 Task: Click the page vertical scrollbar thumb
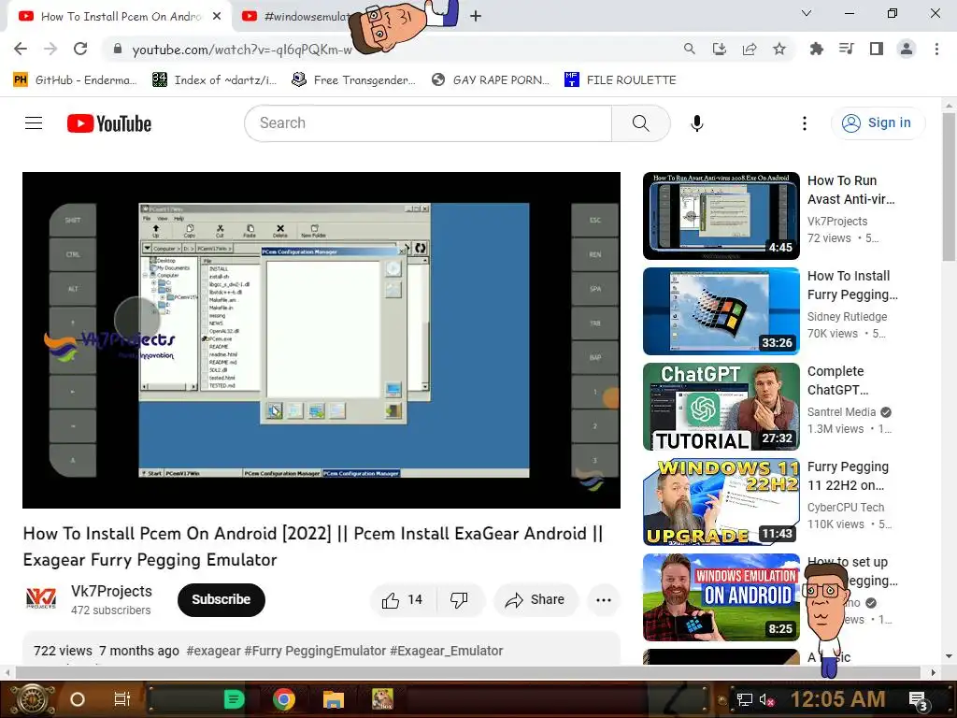click(x=949, y=186)
